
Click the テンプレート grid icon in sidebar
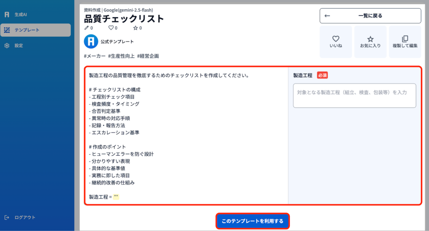[x=7, y=30]
